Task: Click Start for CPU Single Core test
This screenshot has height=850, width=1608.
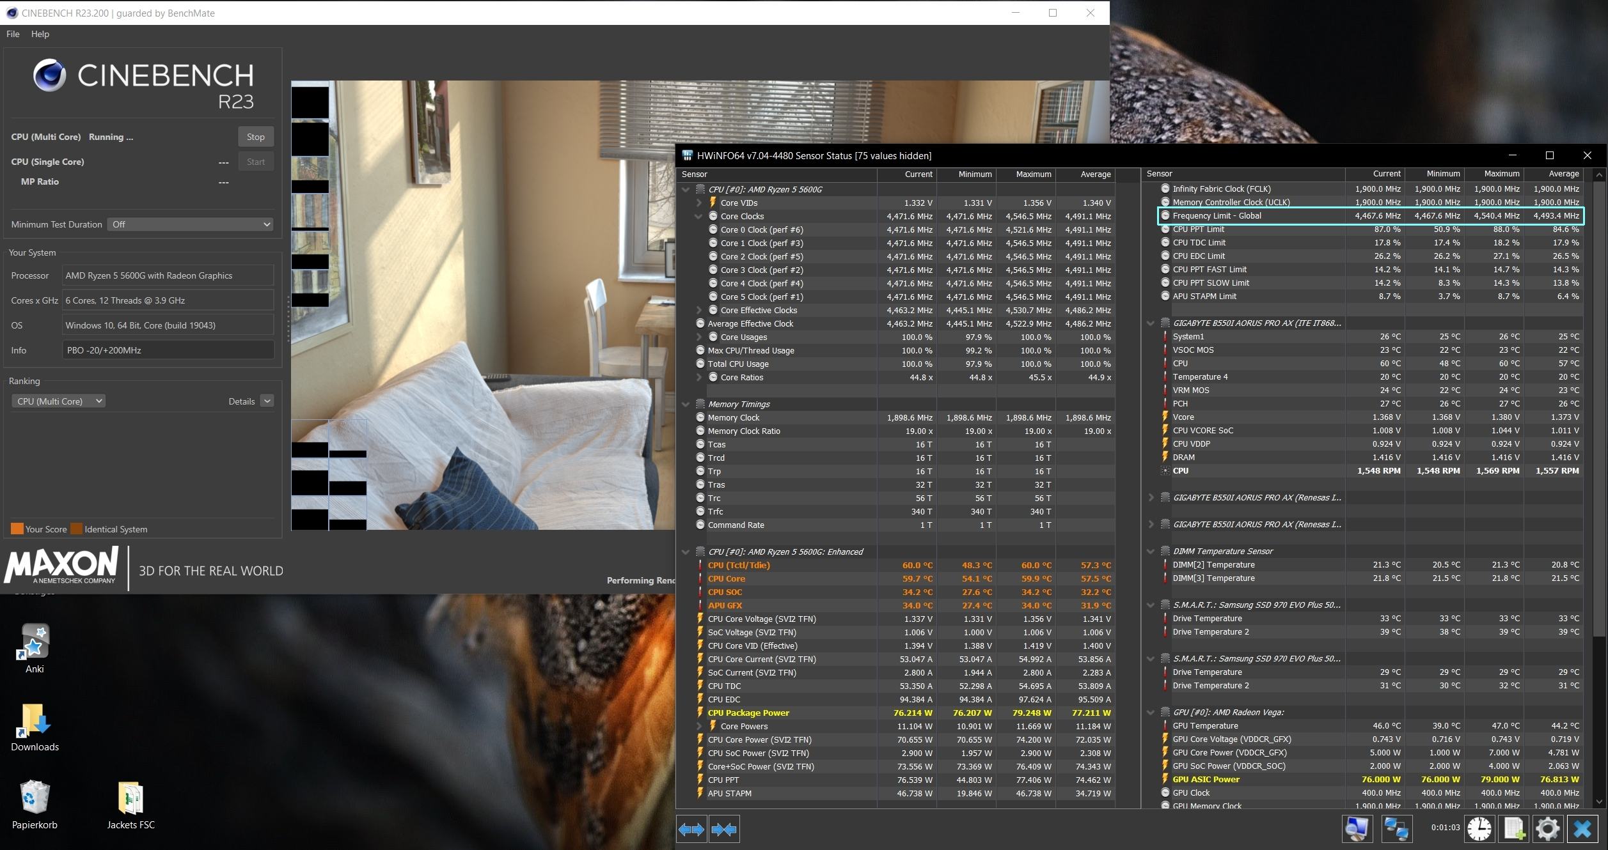Action: (256, 162)
